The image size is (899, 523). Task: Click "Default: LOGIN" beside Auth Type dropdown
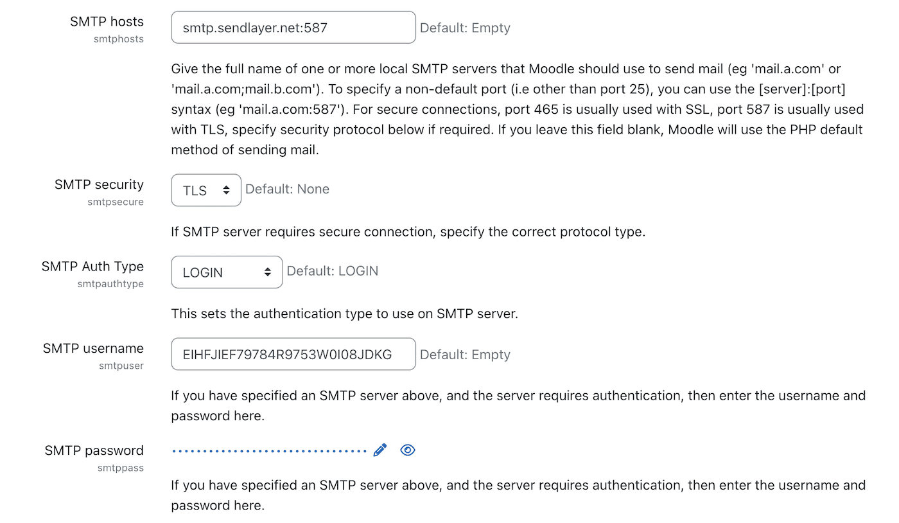tap(332, 271)
